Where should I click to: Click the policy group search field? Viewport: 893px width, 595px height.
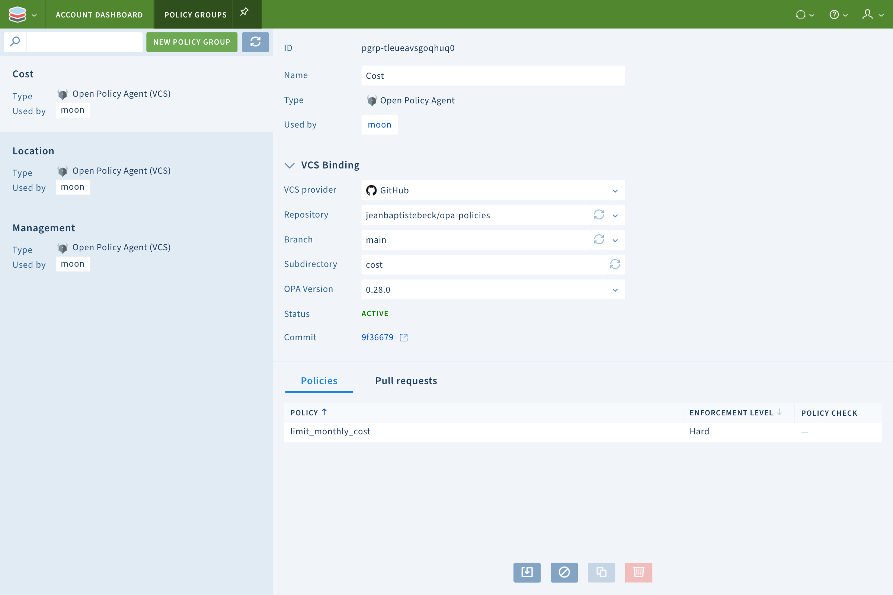click(83, 42)
